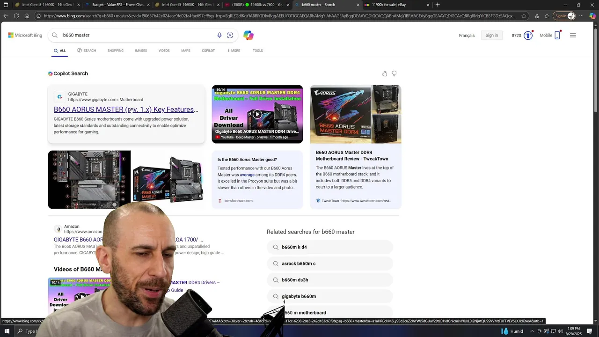Switch to SEARCH tab
The height and width of the screenshot is (337, 599).
87,51
